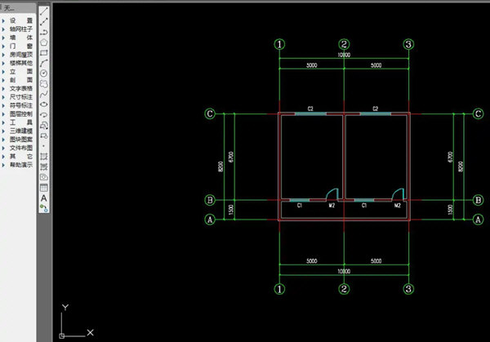Viewport: 490px width, 342px height.
Task: Select axis bubble B right of the plan
Action: click(x=478, y=200)
